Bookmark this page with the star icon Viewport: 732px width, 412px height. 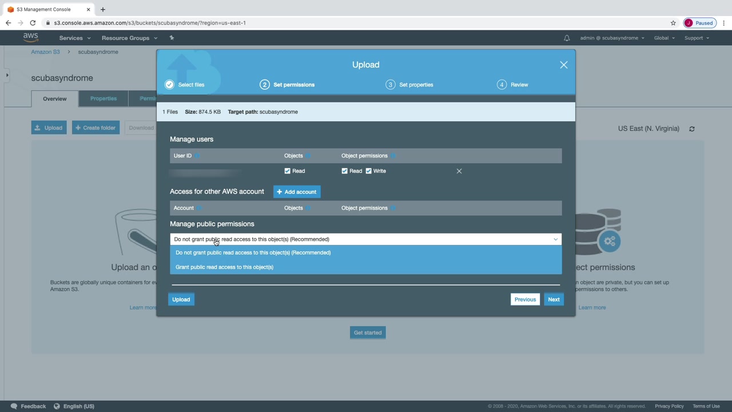click(x=673, y=23)
